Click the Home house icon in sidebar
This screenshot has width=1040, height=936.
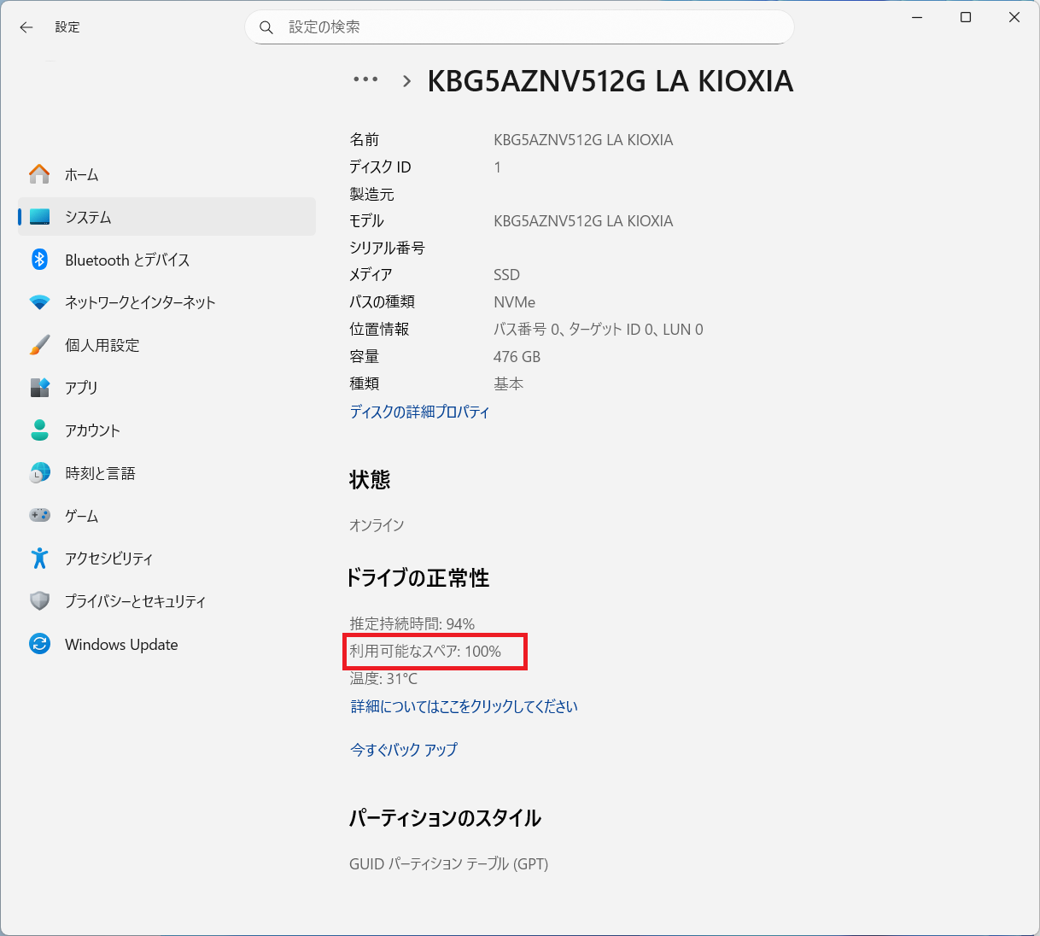(x=39, y=174)
